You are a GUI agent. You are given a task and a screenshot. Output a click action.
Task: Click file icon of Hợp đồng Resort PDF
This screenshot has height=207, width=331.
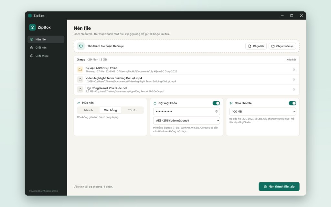coord(80,90)
